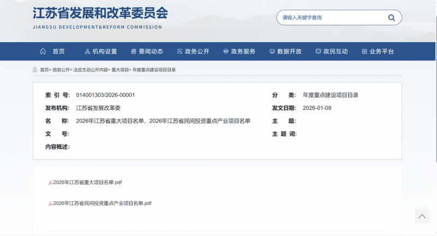Click PDF icon beside 2026年江苏省重大项目名单
Viewport: 437px width, 236px height.
click(x=50, y=182)
